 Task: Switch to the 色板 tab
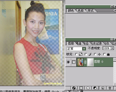point(81,11)
